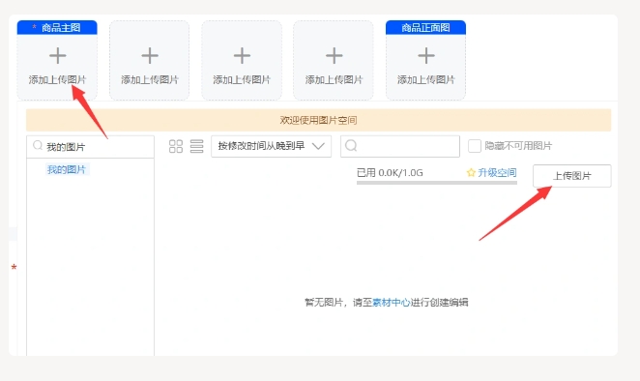Image resolution: width=640 pixels, height=381 pixels.
Task: Click 欢迎使用图片空间 banner
Action: (x=318, y=120)
